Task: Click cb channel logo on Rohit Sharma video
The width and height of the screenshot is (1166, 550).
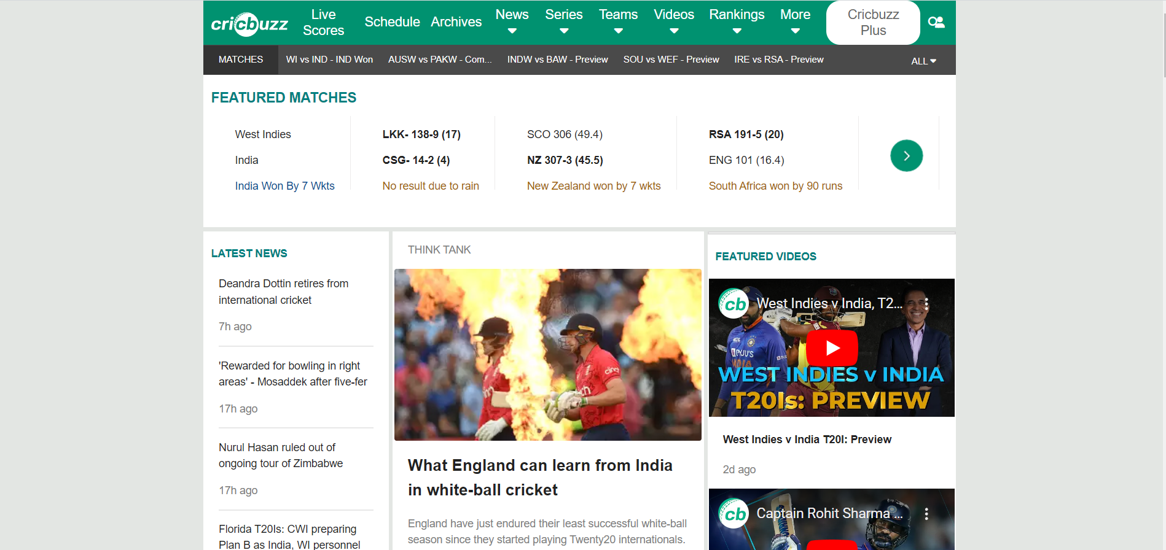Action: 734,514
